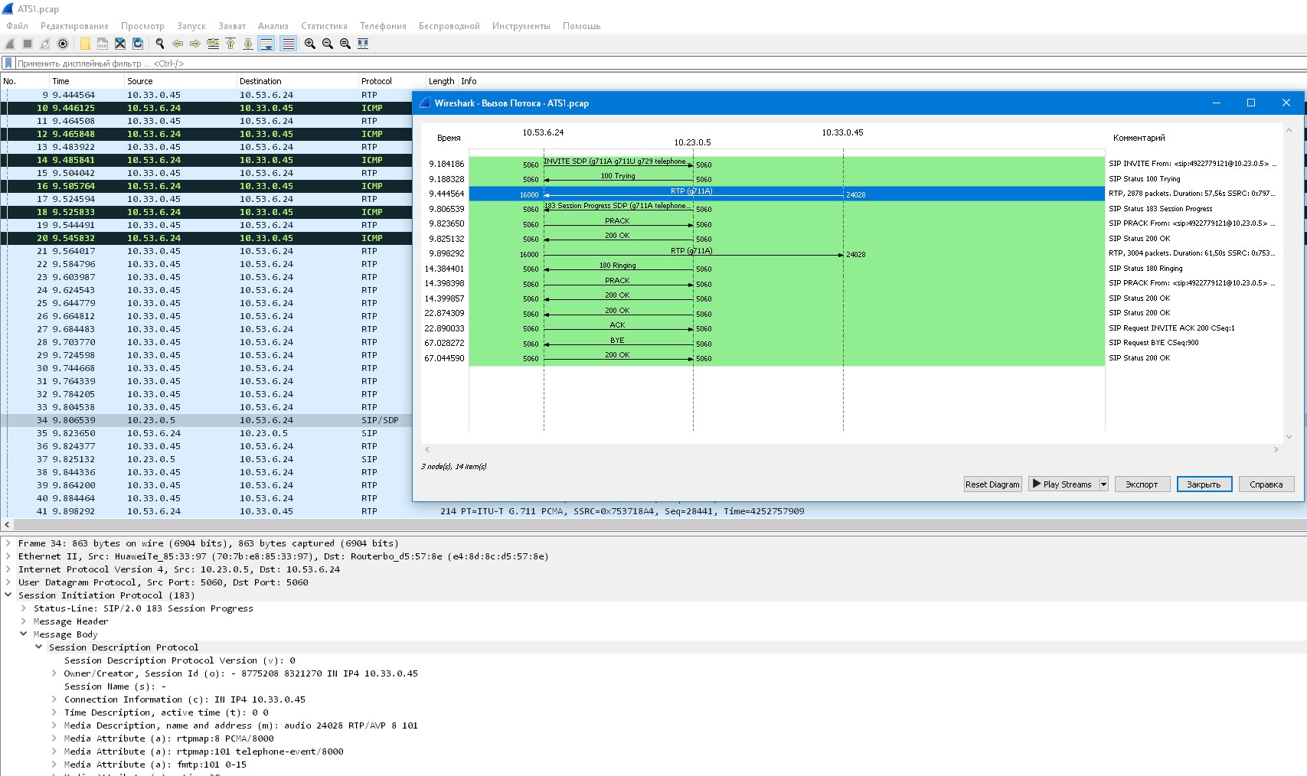Expand Media Description (m) audio 24028 field
1307x776 pixels.
click(54, 725)
